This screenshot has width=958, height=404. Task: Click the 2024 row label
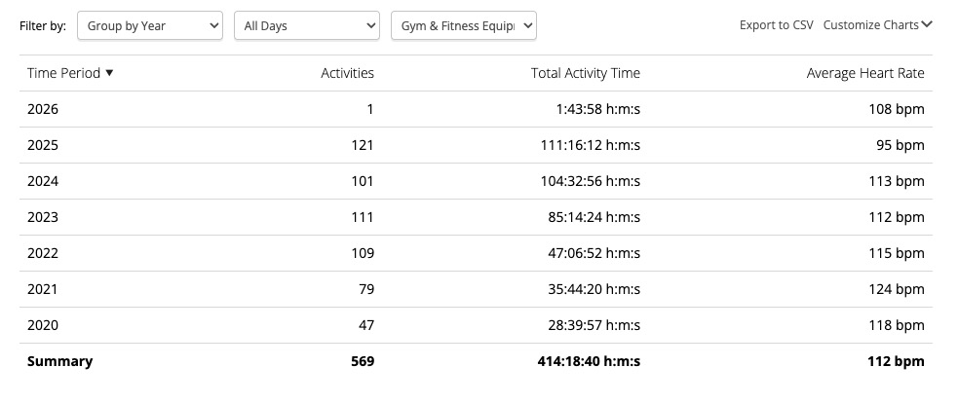click(x=43, y=181)
